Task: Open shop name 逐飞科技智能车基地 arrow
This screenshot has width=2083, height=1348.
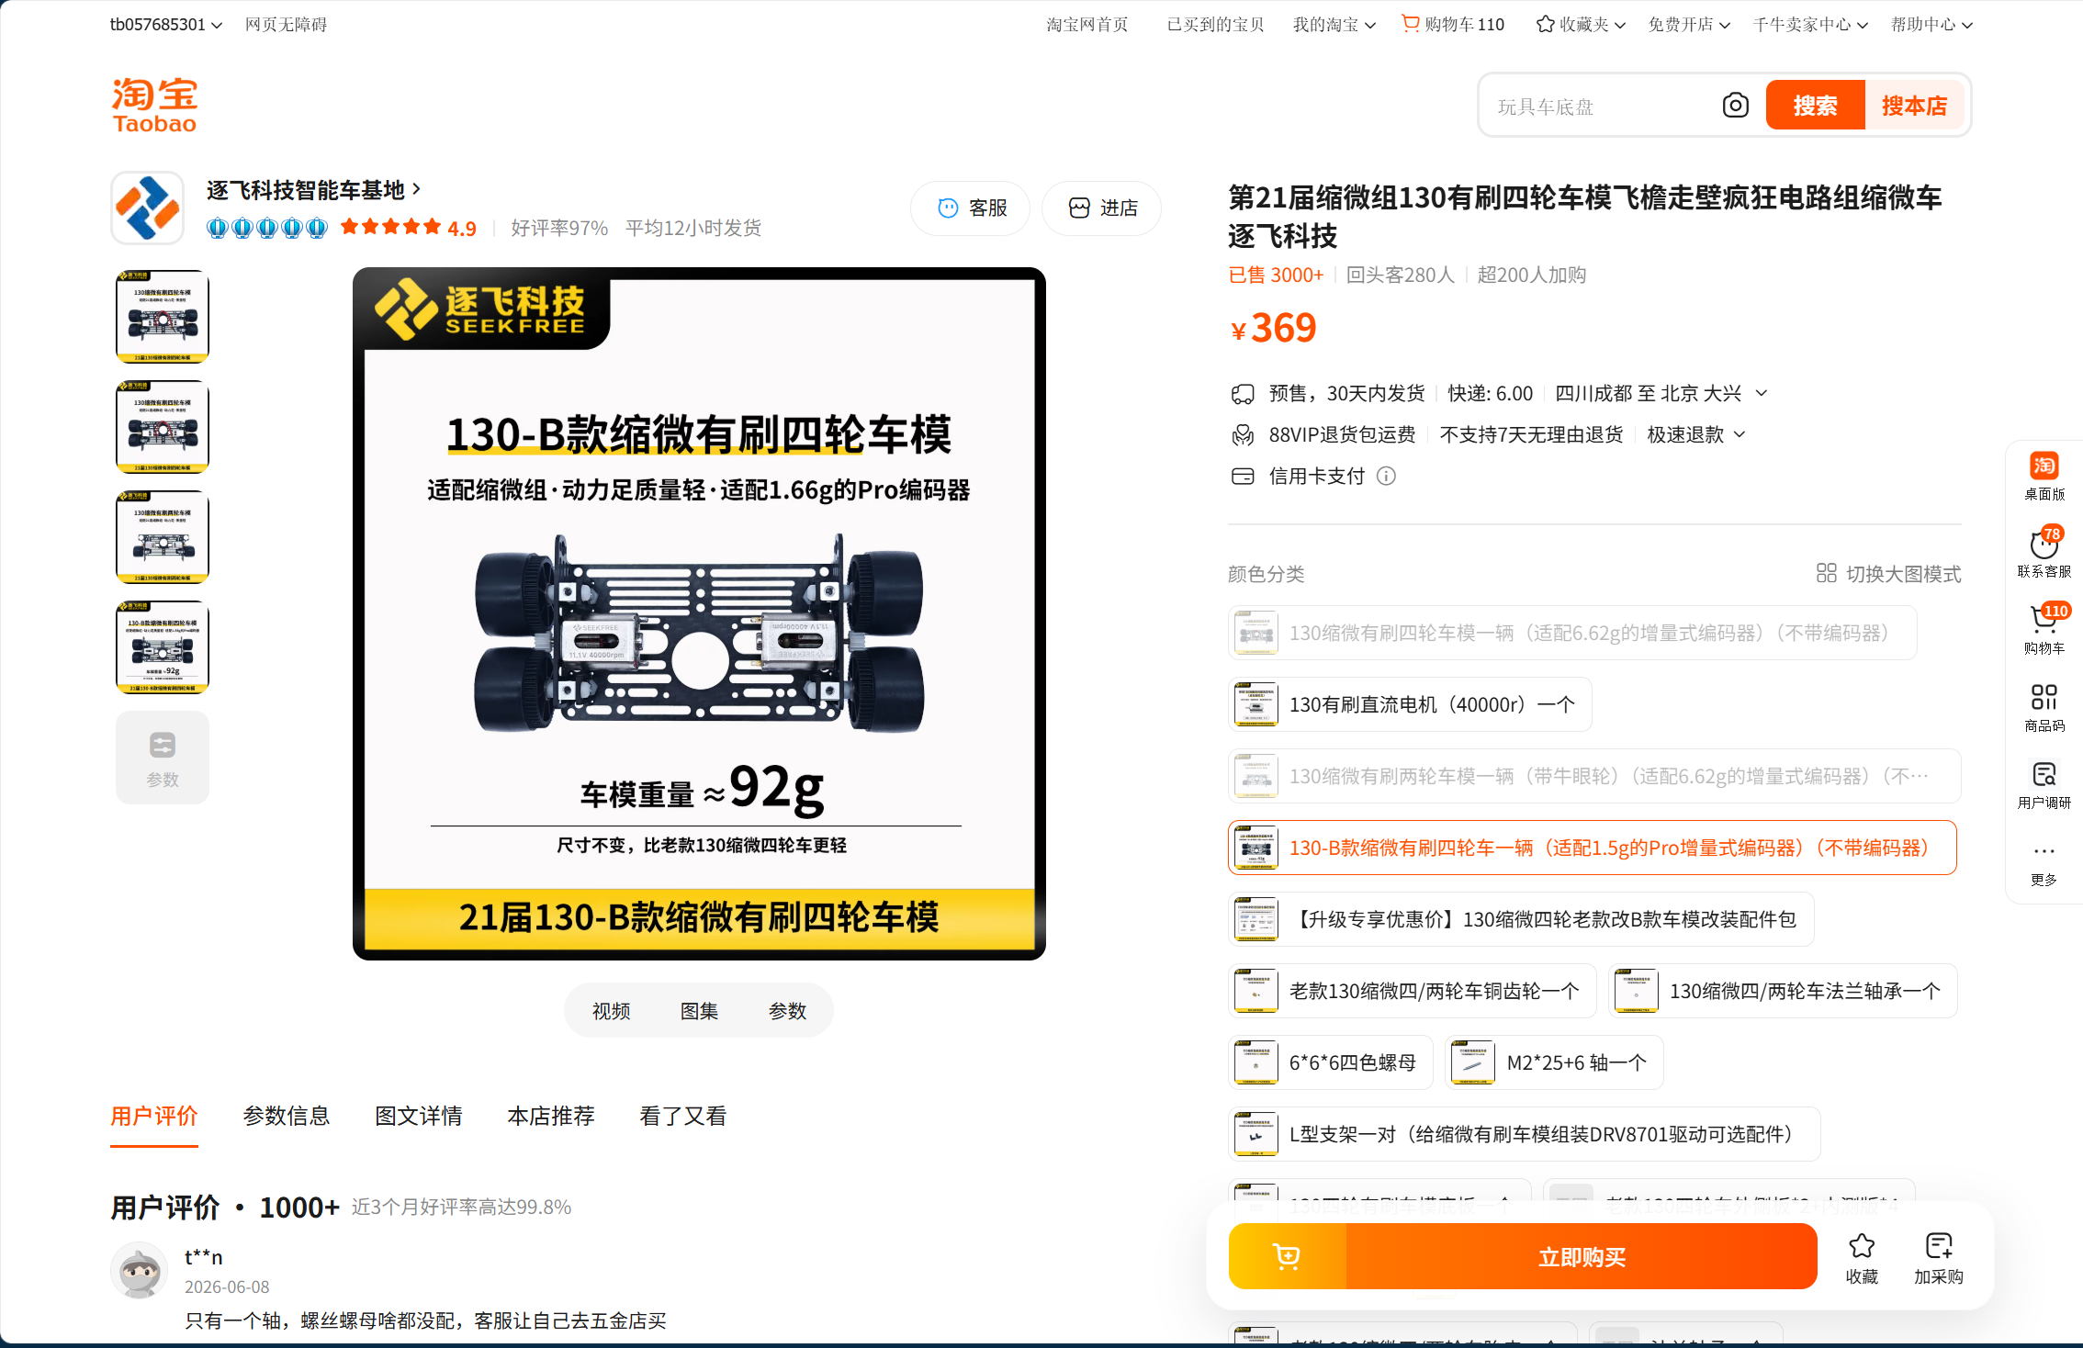Action: [x=417, y=188]
